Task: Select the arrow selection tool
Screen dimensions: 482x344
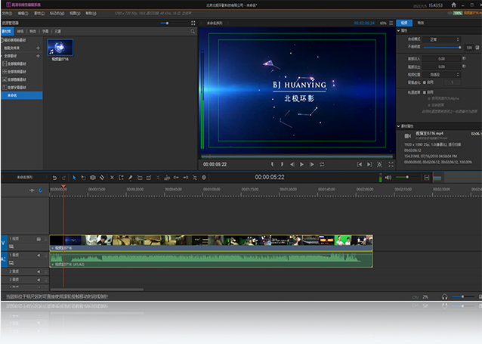Action: [74, 177]
